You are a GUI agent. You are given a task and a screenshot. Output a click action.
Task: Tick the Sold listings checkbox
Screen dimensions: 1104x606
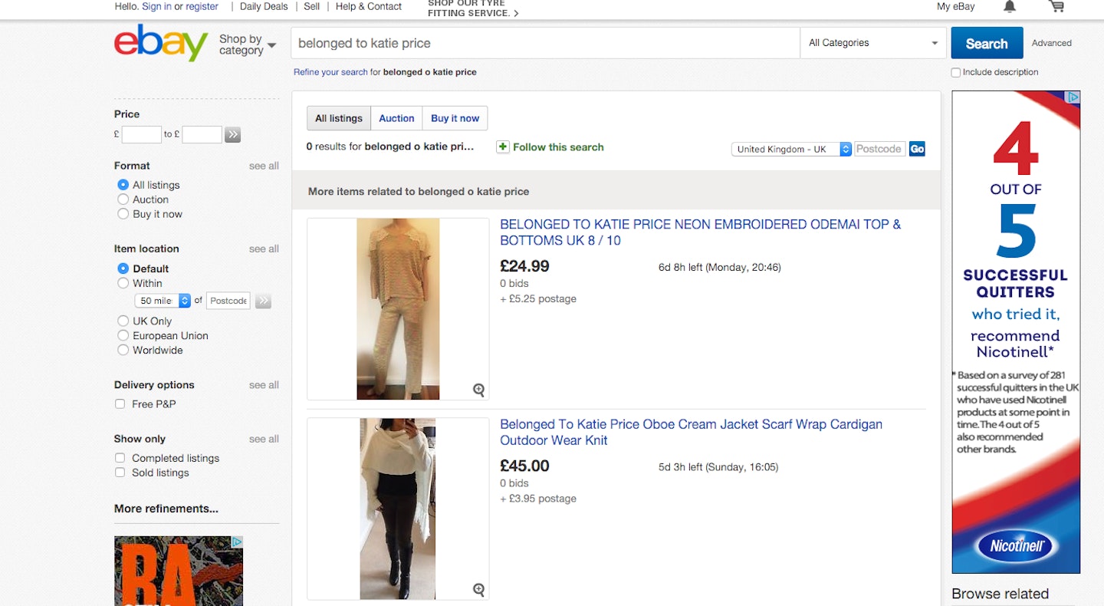click(120, 473)
